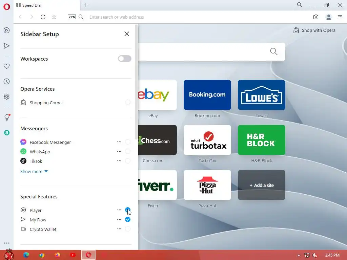
Task: Open Microsoft Edge from taskbar
Action: [x=26, y=255]
